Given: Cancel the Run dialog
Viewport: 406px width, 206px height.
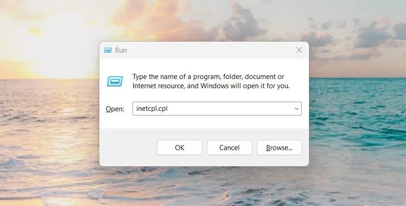Looking at the screenshot, I should point(230,147).
